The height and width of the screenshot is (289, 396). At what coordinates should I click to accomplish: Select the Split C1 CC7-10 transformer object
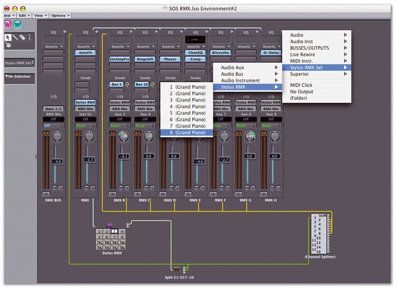pos(177,269)
